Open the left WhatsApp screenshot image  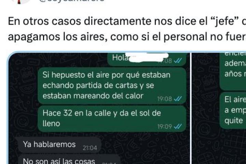[99, 108]
